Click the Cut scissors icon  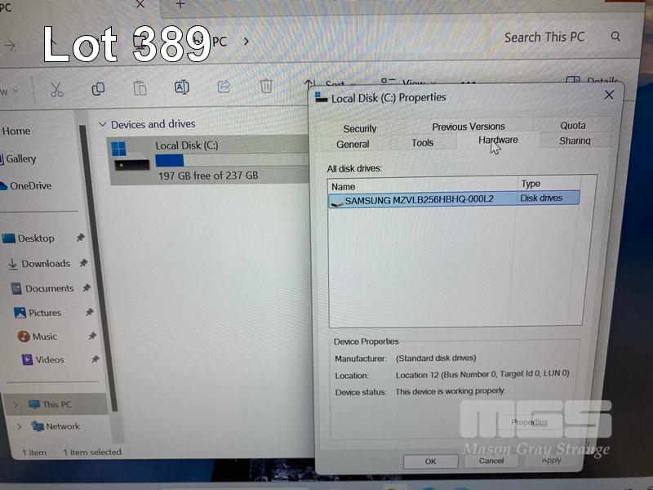pyautogui.click(x=56, y=89)
